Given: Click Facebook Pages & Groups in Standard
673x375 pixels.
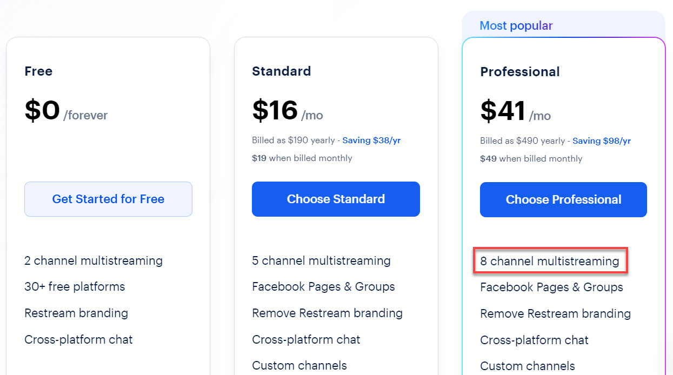Looking at the screenshot, I should click(323, 286).
